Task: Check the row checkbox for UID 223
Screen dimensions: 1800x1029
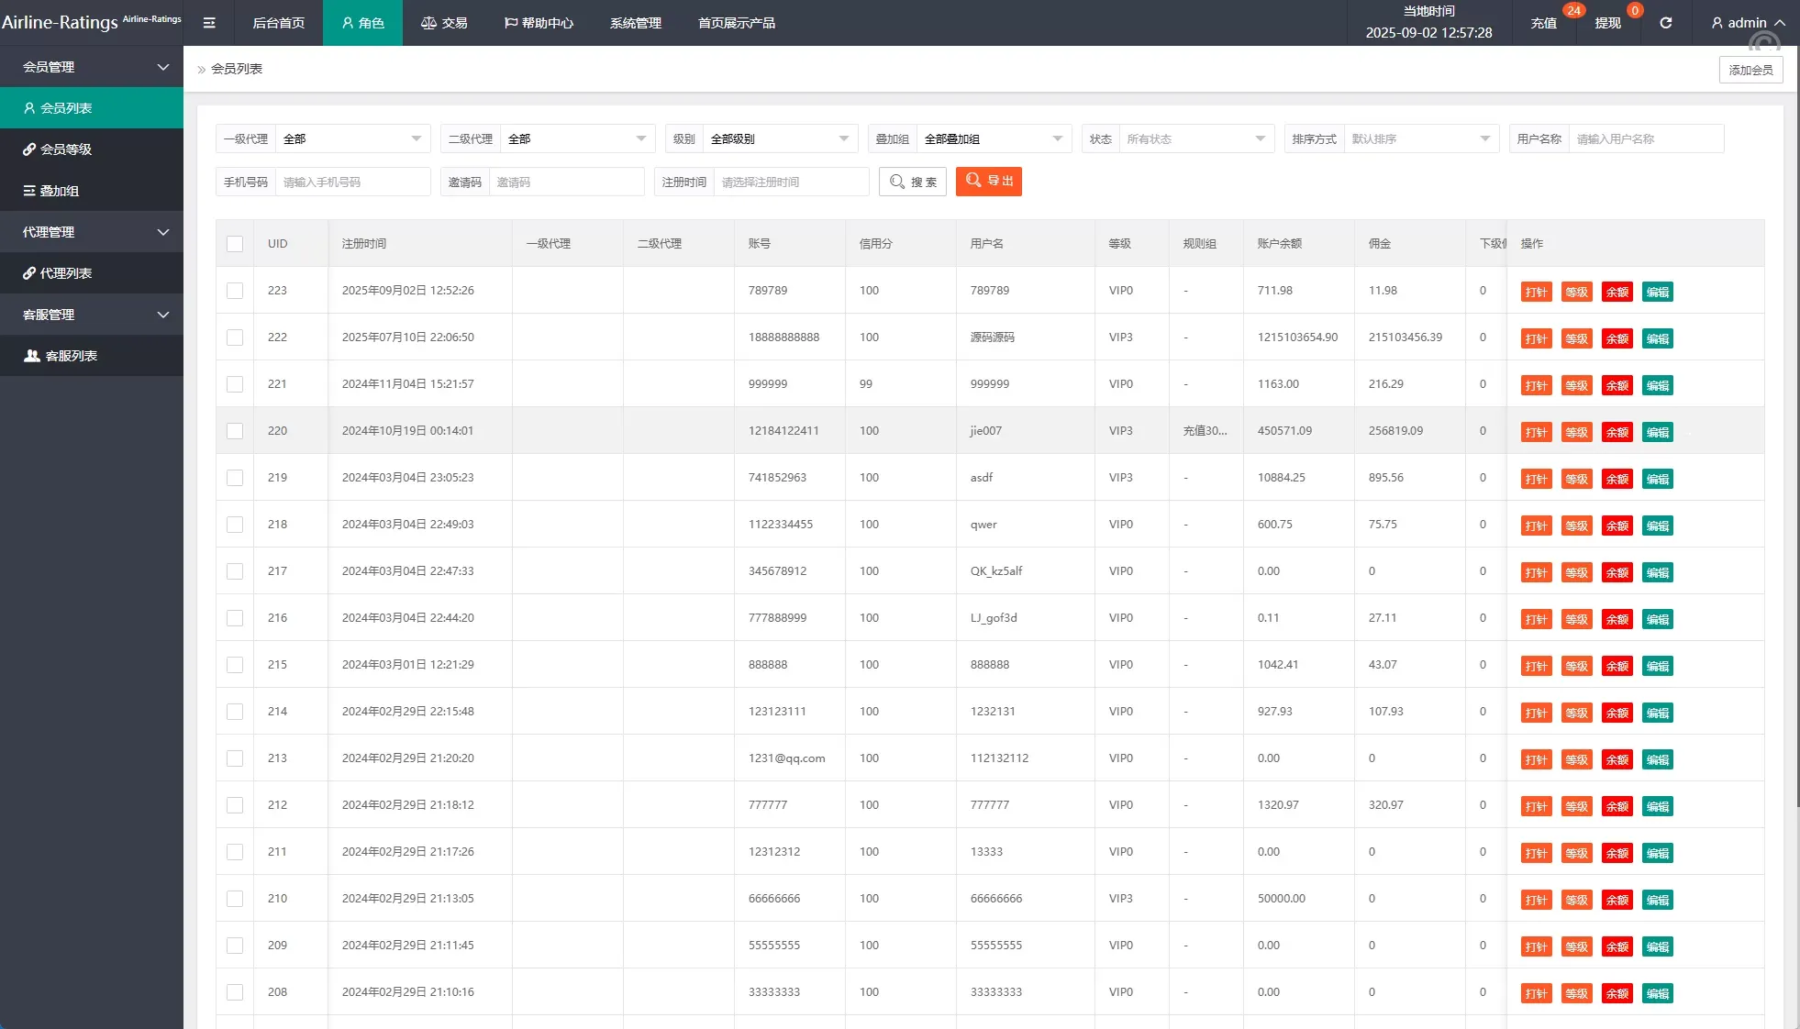Action: 235,291
